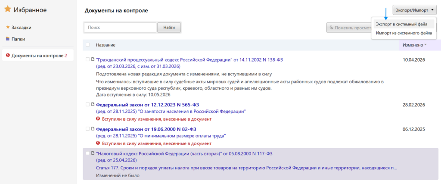Viewport: 441px width, 184px height.
Task: Check the Федеральный закон N 565-ФЗ checkbox
Action: (x=88, y=104)
